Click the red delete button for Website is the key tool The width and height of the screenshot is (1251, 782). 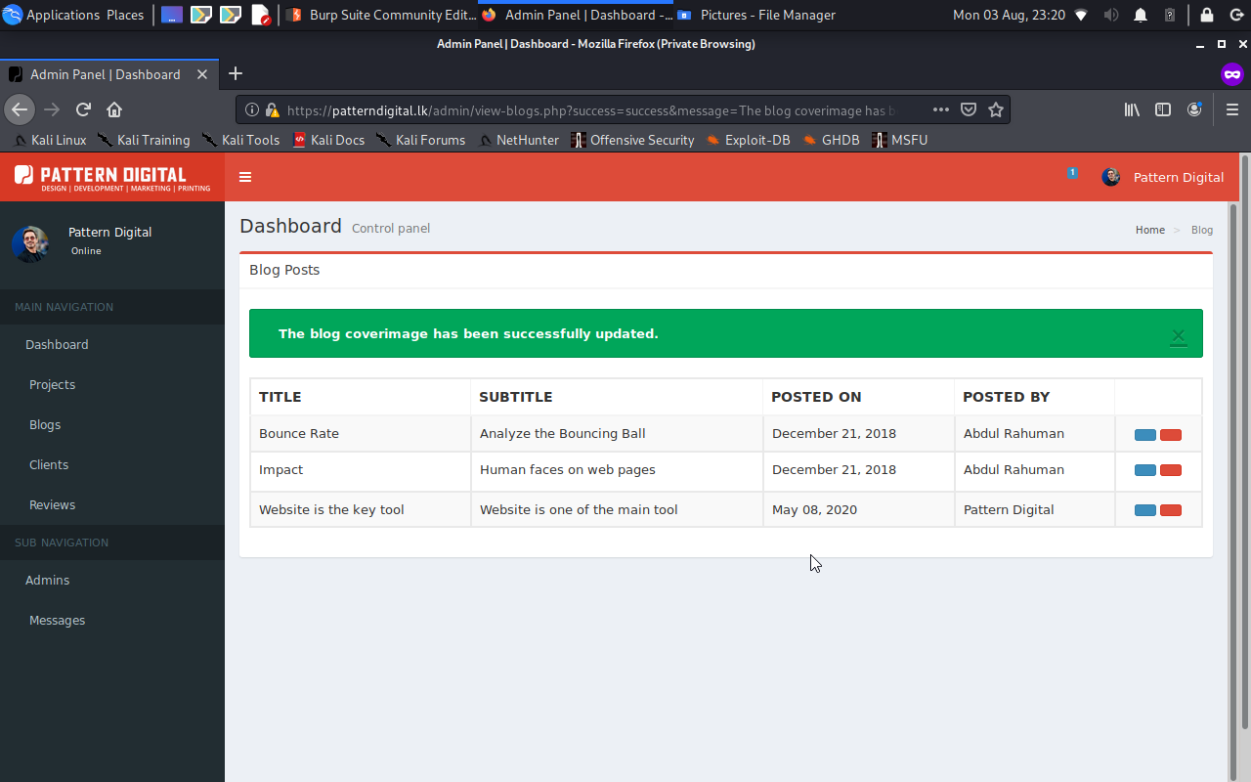pos(1170,508)
